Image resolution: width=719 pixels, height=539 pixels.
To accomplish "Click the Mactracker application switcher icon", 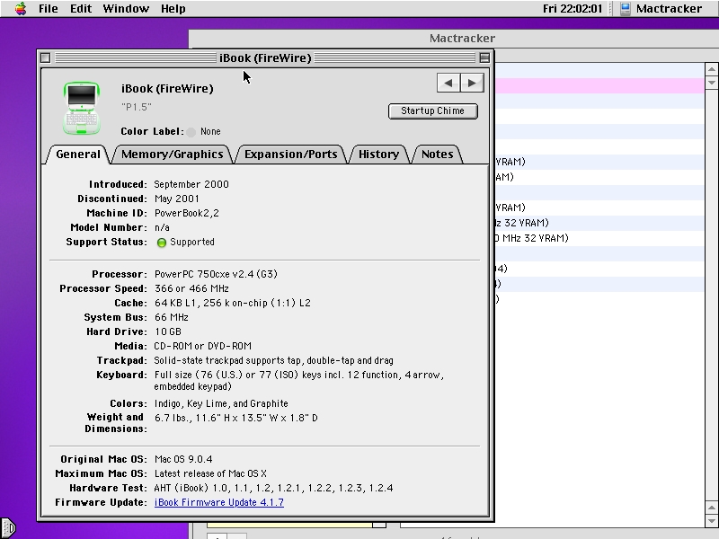I will [626, 9].
